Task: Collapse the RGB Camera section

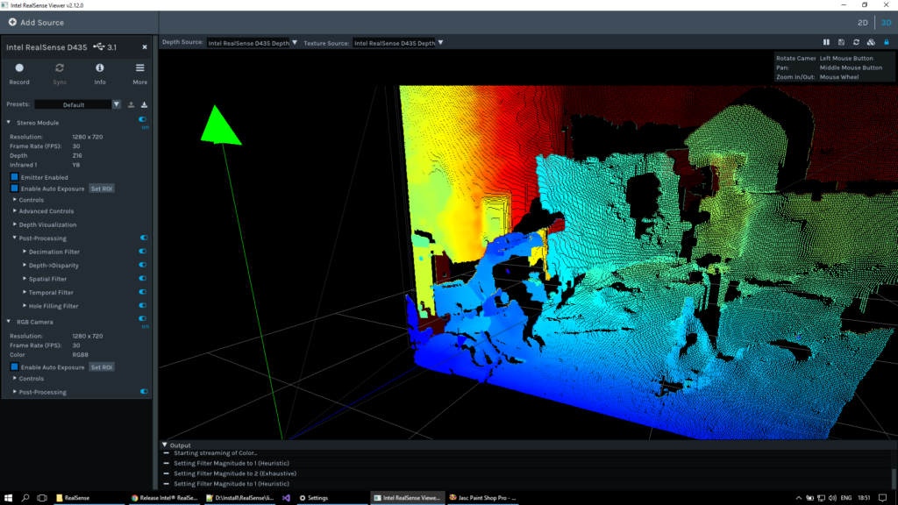Action: click(9, 322)
